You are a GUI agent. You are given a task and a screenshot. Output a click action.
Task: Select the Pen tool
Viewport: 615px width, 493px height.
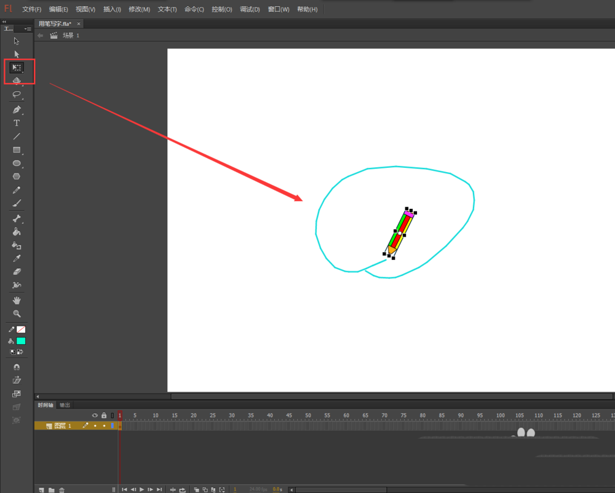tap(17, 110)
